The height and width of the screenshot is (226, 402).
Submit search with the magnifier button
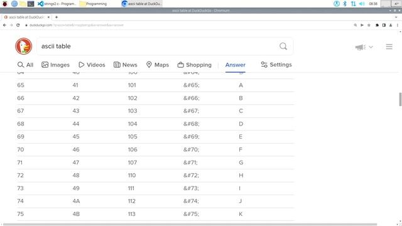pos(283,46)
